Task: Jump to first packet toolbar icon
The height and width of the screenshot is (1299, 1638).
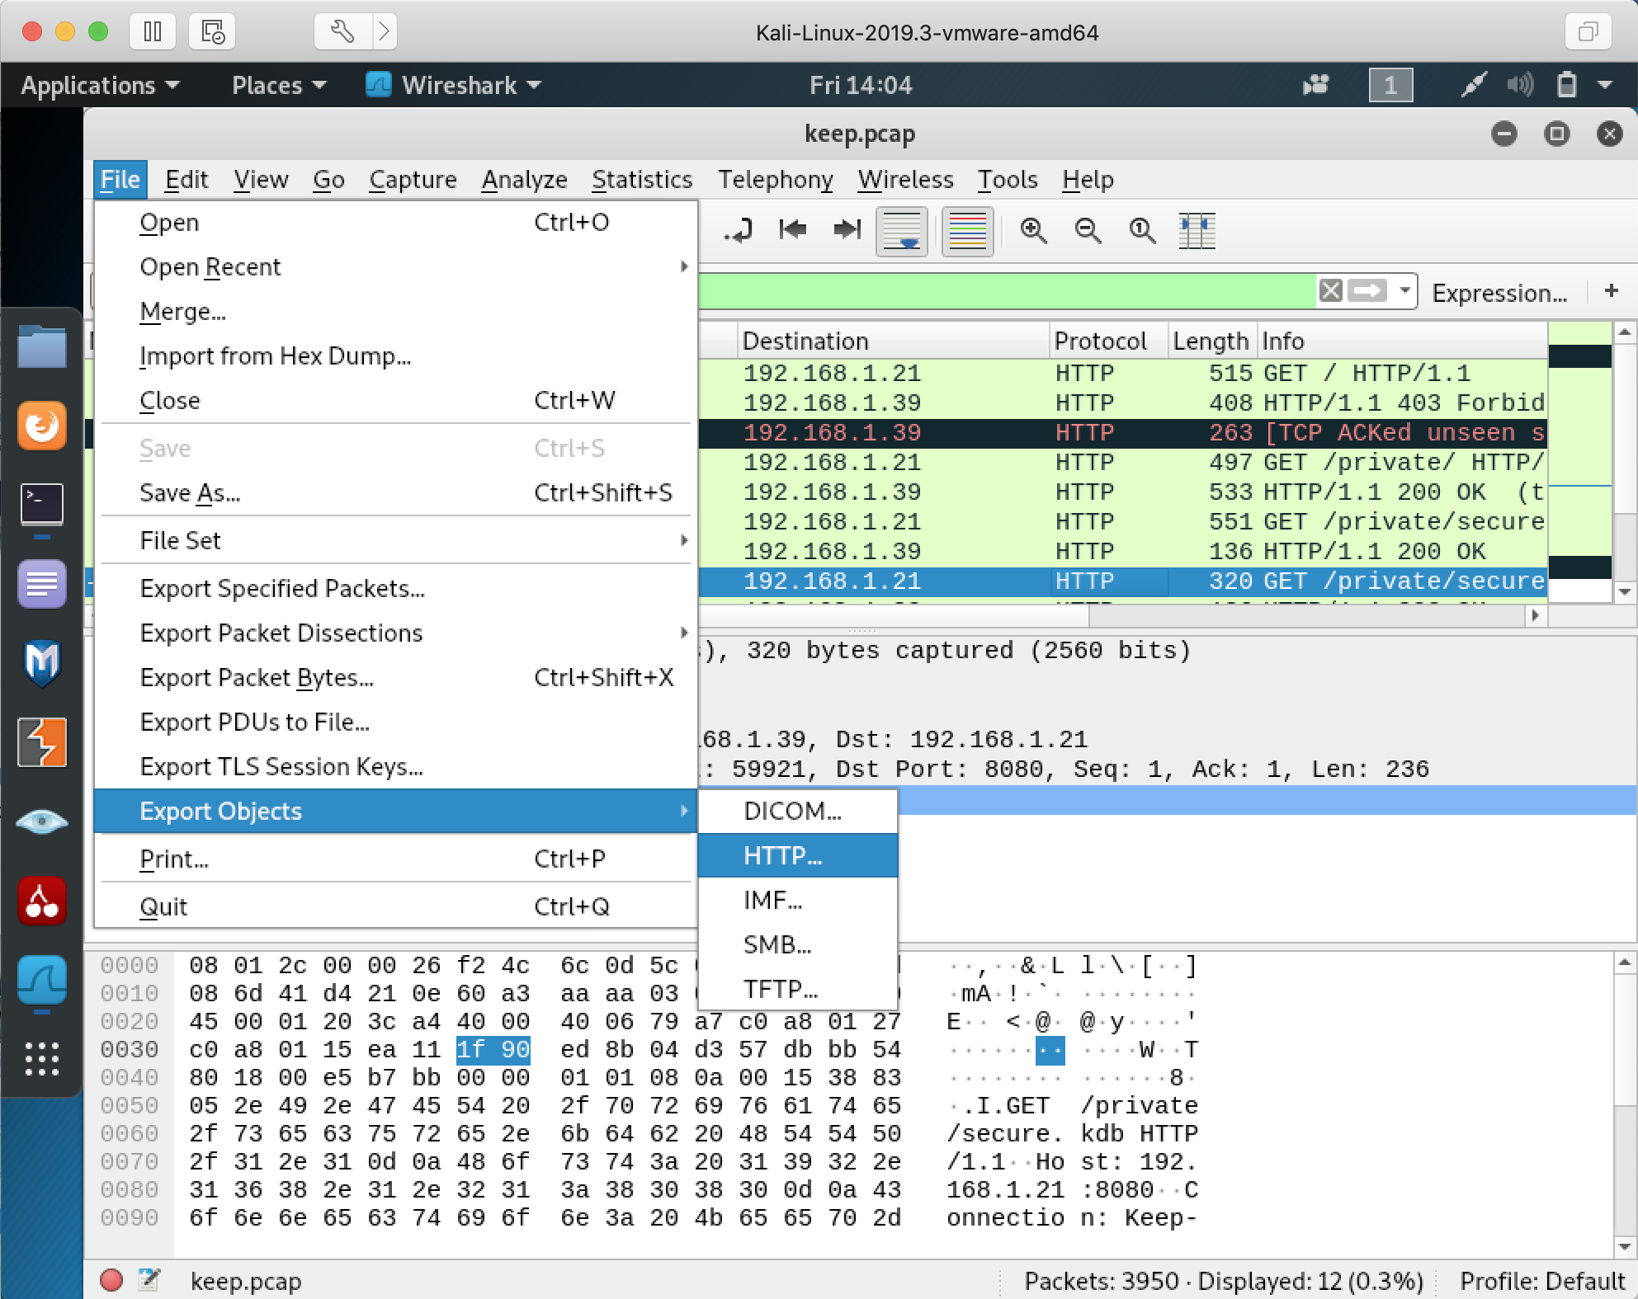Action: pyautogui.click(x=792, y=230)
